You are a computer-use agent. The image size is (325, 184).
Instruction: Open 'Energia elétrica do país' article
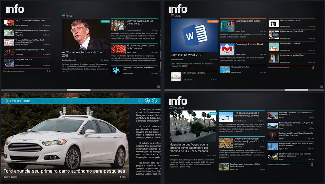tap(296, 145)
